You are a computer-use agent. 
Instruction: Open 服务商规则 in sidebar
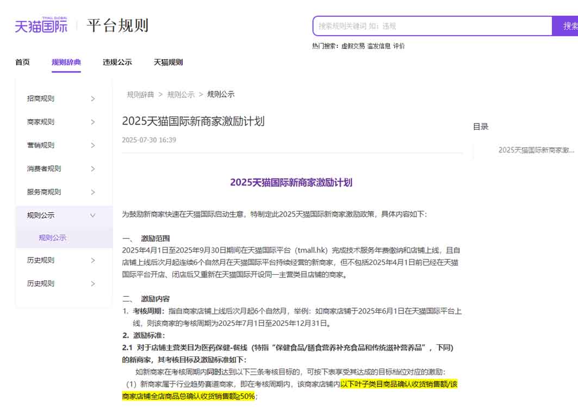44,192
